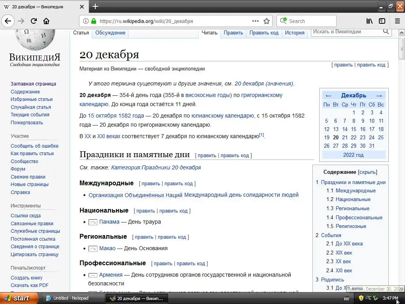
Task: Open a new tab with plus button
Action: (95, 6)
